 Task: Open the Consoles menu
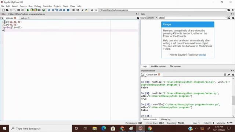point(47,6)
